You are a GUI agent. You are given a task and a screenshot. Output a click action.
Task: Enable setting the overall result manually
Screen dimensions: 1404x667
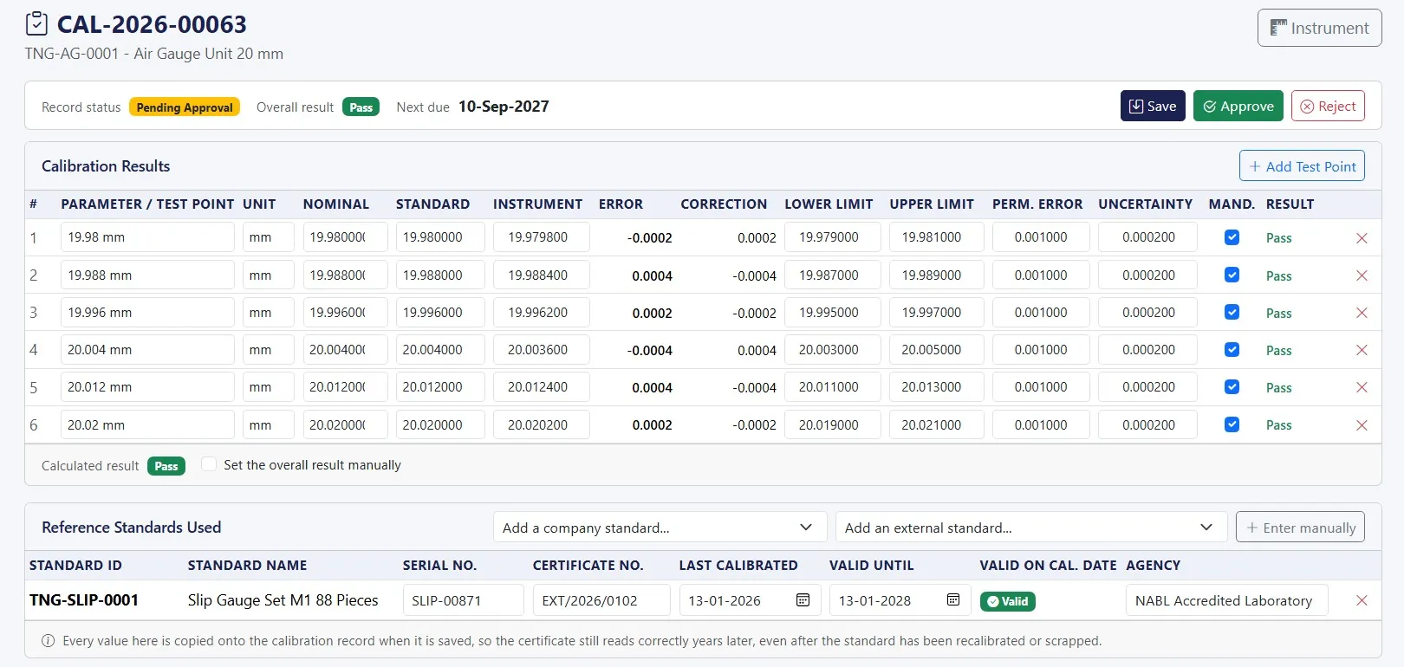[209, 464]
